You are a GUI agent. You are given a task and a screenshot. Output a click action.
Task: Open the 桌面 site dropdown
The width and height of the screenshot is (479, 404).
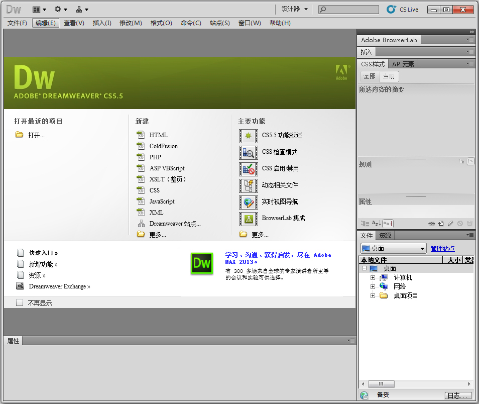[393, 248]
